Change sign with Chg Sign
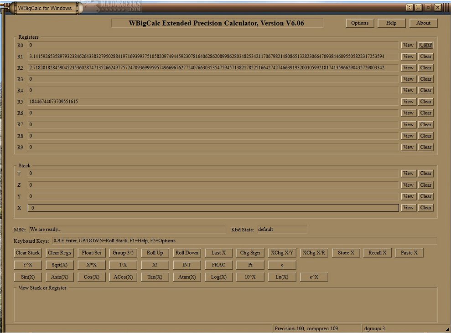451x333 pixels. [x=250, y=253]
